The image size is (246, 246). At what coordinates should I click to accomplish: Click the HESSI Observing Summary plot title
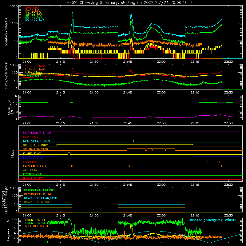pyautogui.click(x=130, y=2)
